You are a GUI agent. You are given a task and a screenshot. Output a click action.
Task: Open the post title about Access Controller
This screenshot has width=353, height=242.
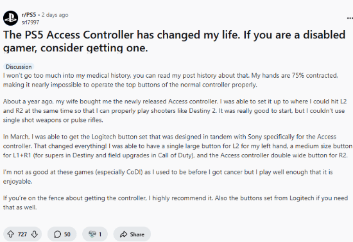click(x=174, y=42)
